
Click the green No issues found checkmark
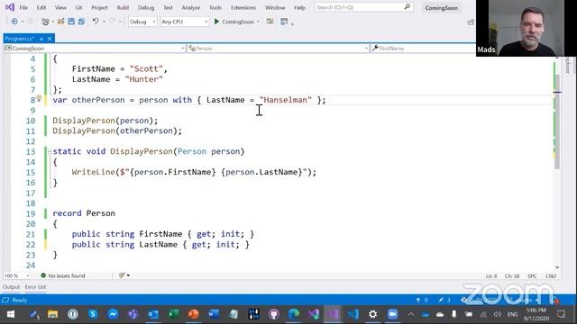coord(43,275)
